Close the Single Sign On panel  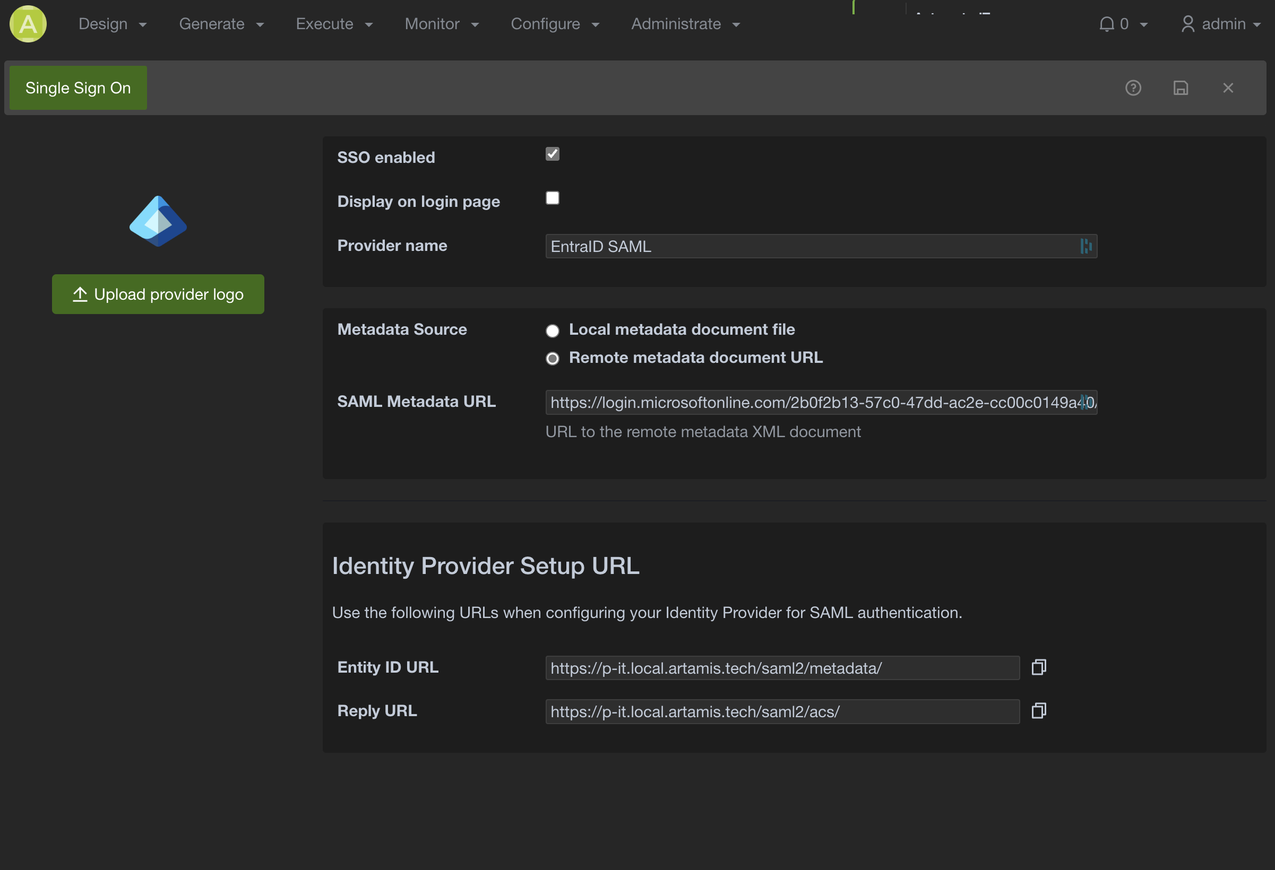[x=1228, y=88]
